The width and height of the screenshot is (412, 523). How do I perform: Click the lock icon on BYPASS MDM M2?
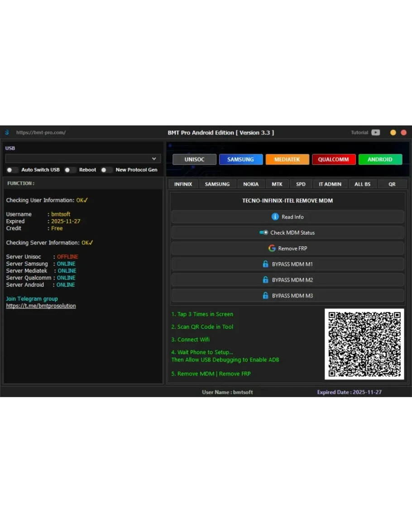(x=266, y=280)
